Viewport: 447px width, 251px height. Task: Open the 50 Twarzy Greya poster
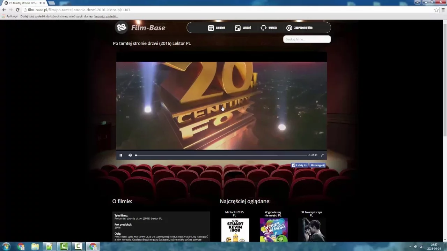click(x=312, y=230)
